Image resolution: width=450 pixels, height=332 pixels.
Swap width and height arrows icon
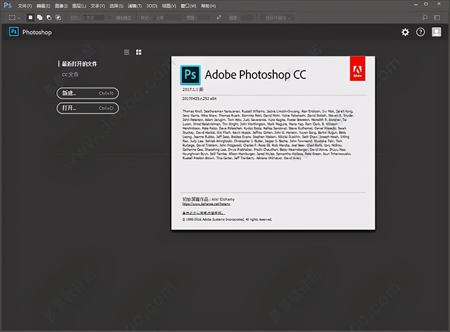point(219,18)
